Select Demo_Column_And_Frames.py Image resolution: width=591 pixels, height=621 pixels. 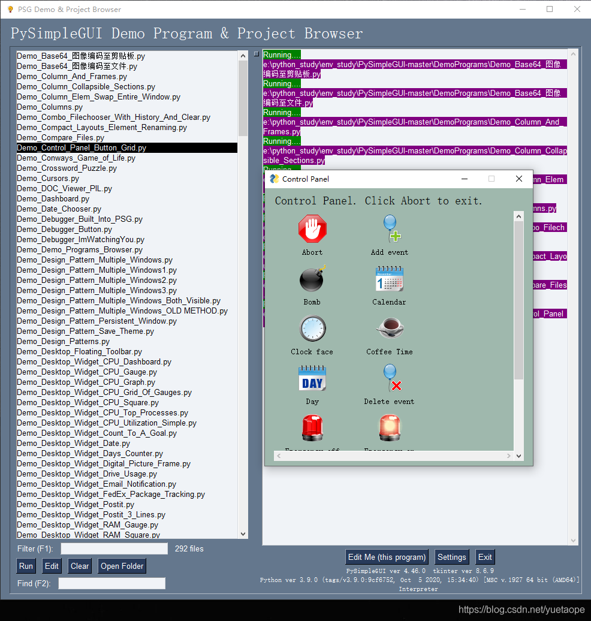pyautogui.click(x=126, y=77)
